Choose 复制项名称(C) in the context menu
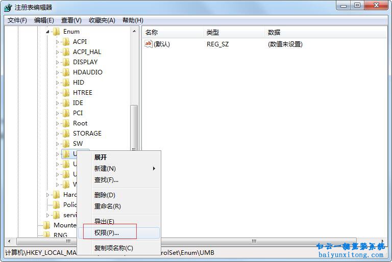Screen dimensions: 392x262 point(119,248)
